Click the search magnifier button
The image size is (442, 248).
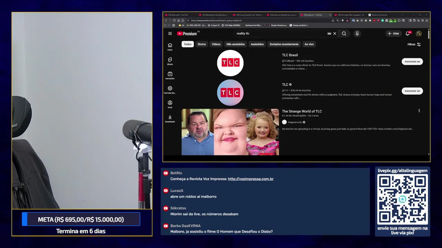click(x=344, y=33)
